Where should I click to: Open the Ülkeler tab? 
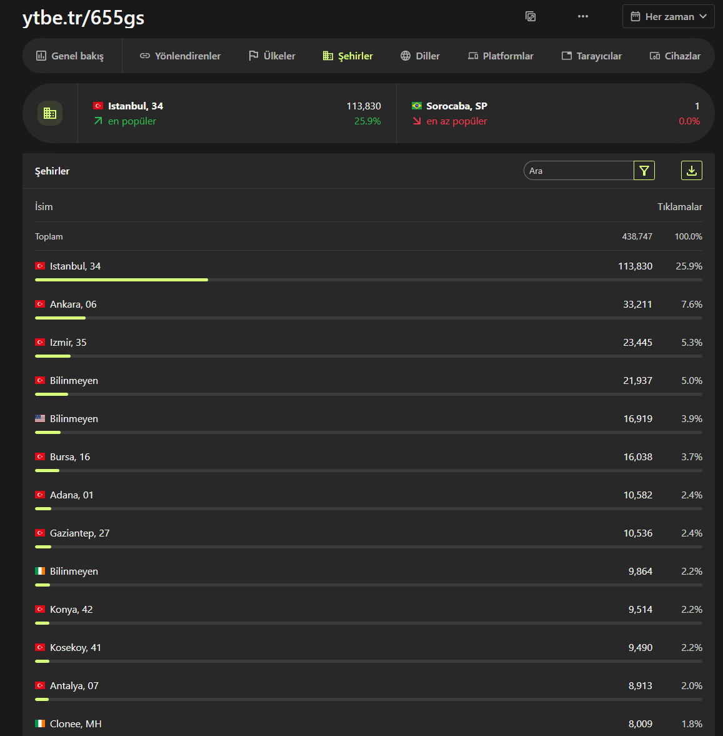(x=272, y=56)
